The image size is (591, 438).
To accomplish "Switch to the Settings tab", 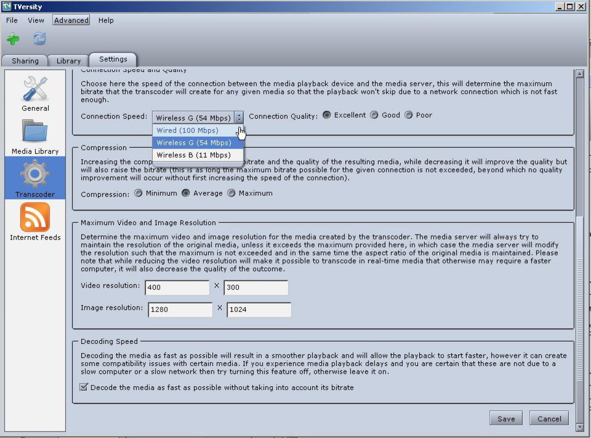I will tap(113, 59).
